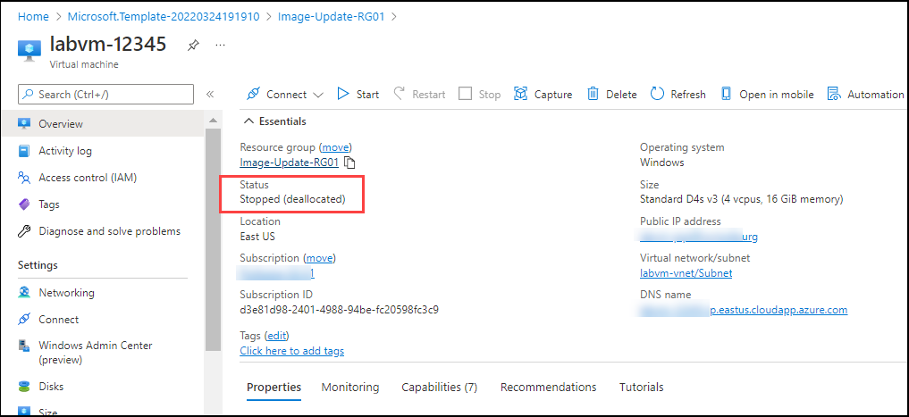Click move link next to Resource group

point(337,147)
